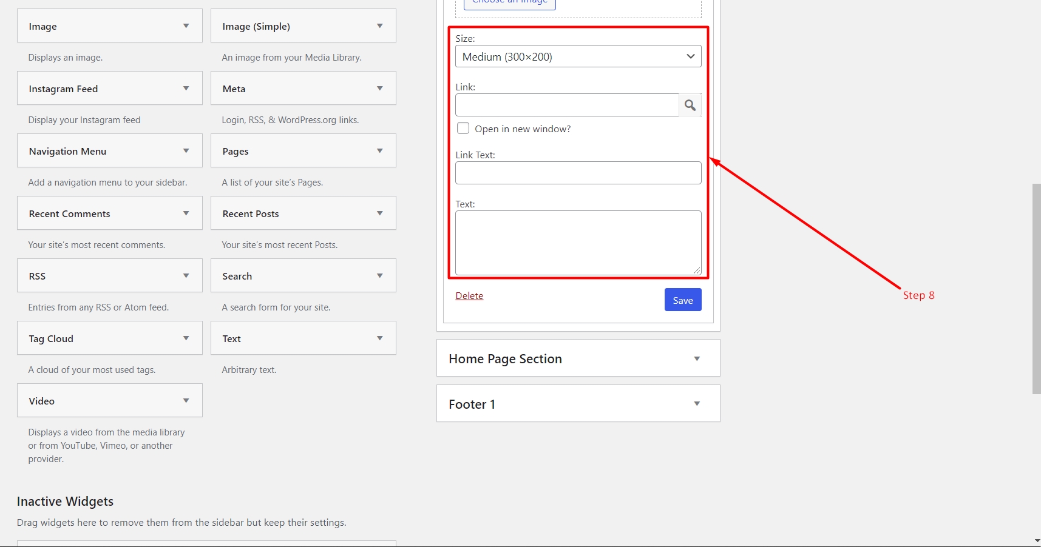Select the Navigation Menu widget title
This screenshot has height=547, width=1041.
tap(67, 152)
